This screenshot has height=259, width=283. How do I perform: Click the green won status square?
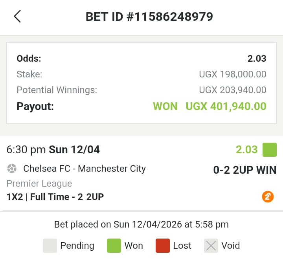pos(270,150)
